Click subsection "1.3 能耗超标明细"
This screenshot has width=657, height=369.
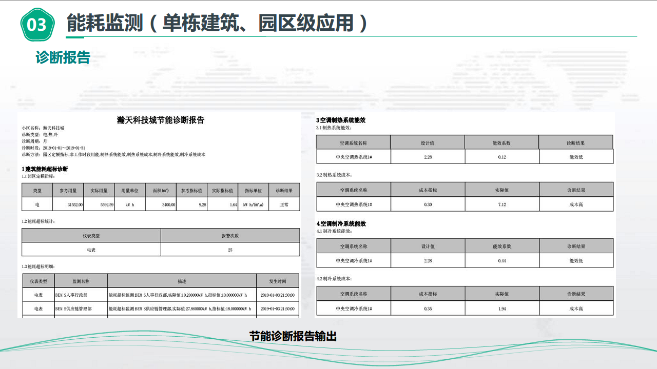38,266
